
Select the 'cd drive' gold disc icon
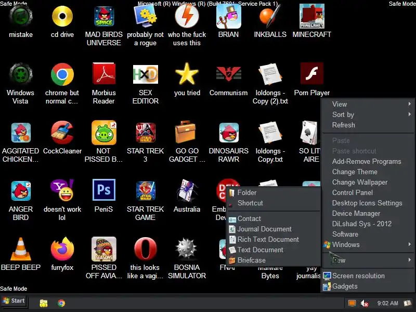62,17
